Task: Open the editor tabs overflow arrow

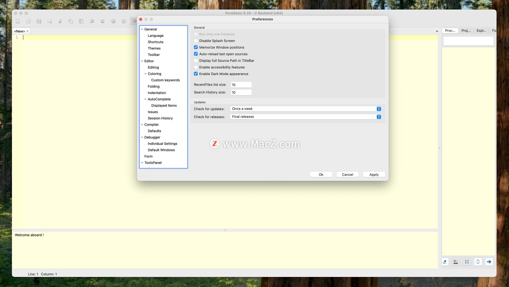Action: (437, 31)
